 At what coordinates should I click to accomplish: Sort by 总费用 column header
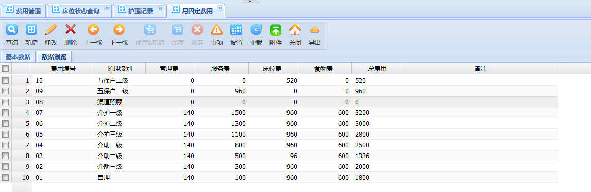[377, 68]
